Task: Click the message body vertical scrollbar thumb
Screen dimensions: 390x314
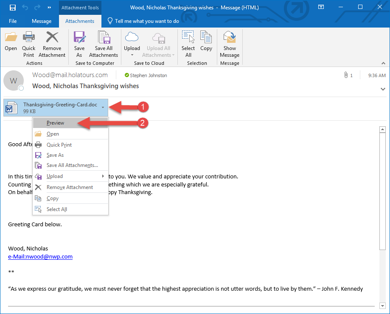Action: click(382, 191)
